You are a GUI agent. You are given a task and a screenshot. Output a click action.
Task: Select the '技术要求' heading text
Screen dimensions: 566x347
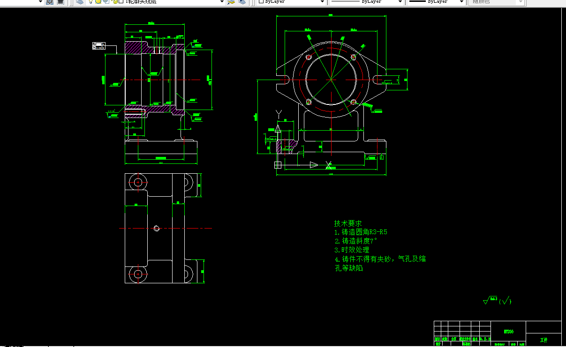point(348,223)
